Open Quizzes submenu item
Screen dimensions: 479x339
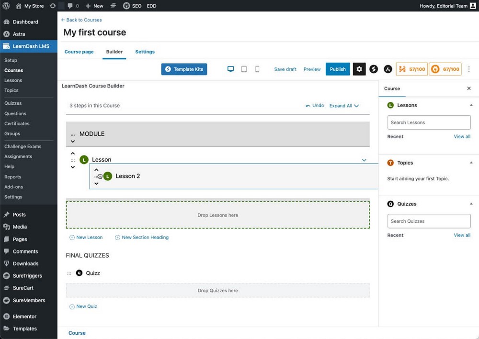click(x=13, y=103)
